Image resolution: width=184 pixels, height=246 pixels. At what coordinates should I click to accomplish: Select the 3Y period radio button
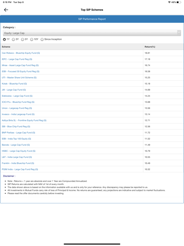pos(13,40)
